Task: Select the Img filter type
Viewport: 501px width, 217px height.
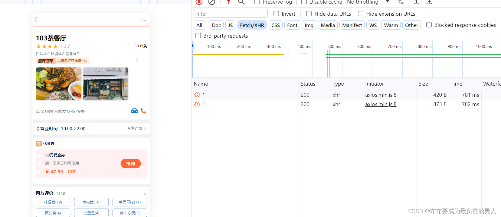Action: tap(309, 25)
